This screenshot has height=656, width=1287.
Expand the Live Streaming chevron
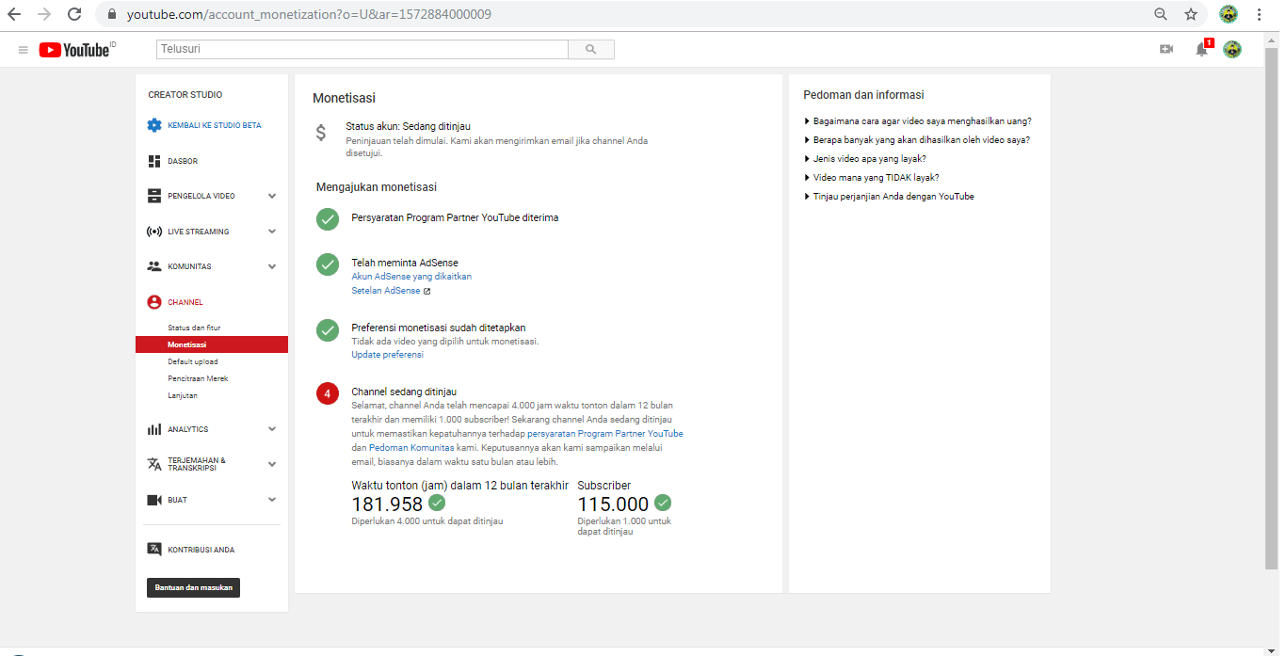(x=272, y=232)
